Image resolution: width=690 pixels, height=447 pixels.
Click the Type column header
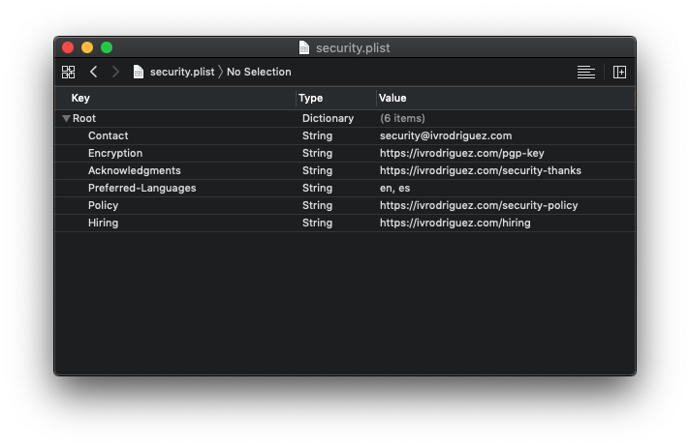pos(310,98)
